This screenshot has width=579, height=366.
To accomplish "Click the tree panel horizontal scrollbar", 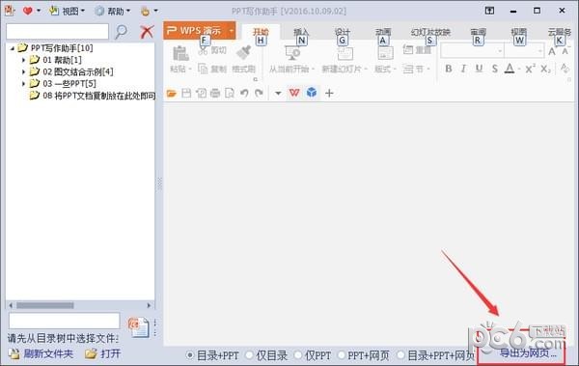I will [x=80, y=305].
